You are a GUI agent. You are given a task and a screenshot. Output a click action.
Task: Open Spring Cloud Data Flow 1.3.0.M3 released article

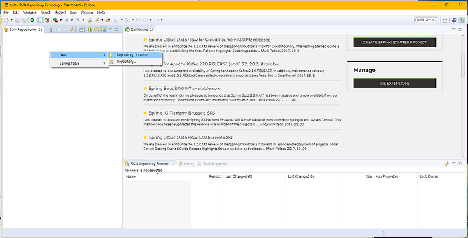(190, 137)
